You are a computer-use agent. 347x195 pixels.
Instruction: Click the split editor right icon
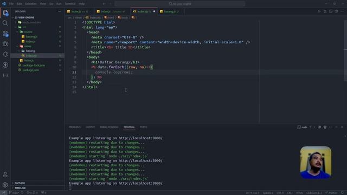point(336,11)
